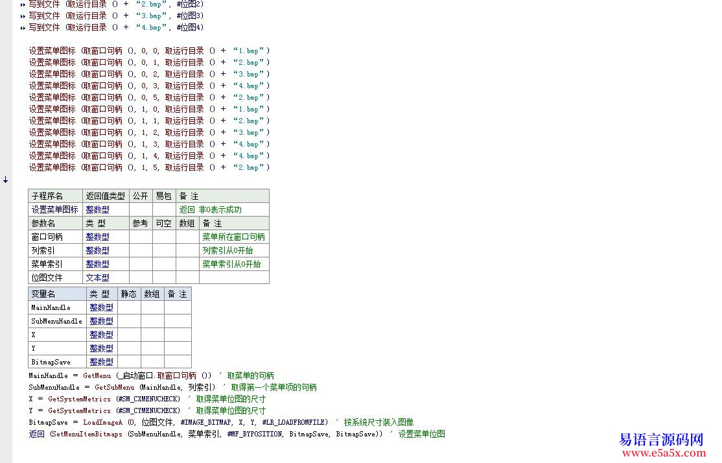Click the 设置菜单图标 call with arguments 1, 2

(x=149, y=132)
